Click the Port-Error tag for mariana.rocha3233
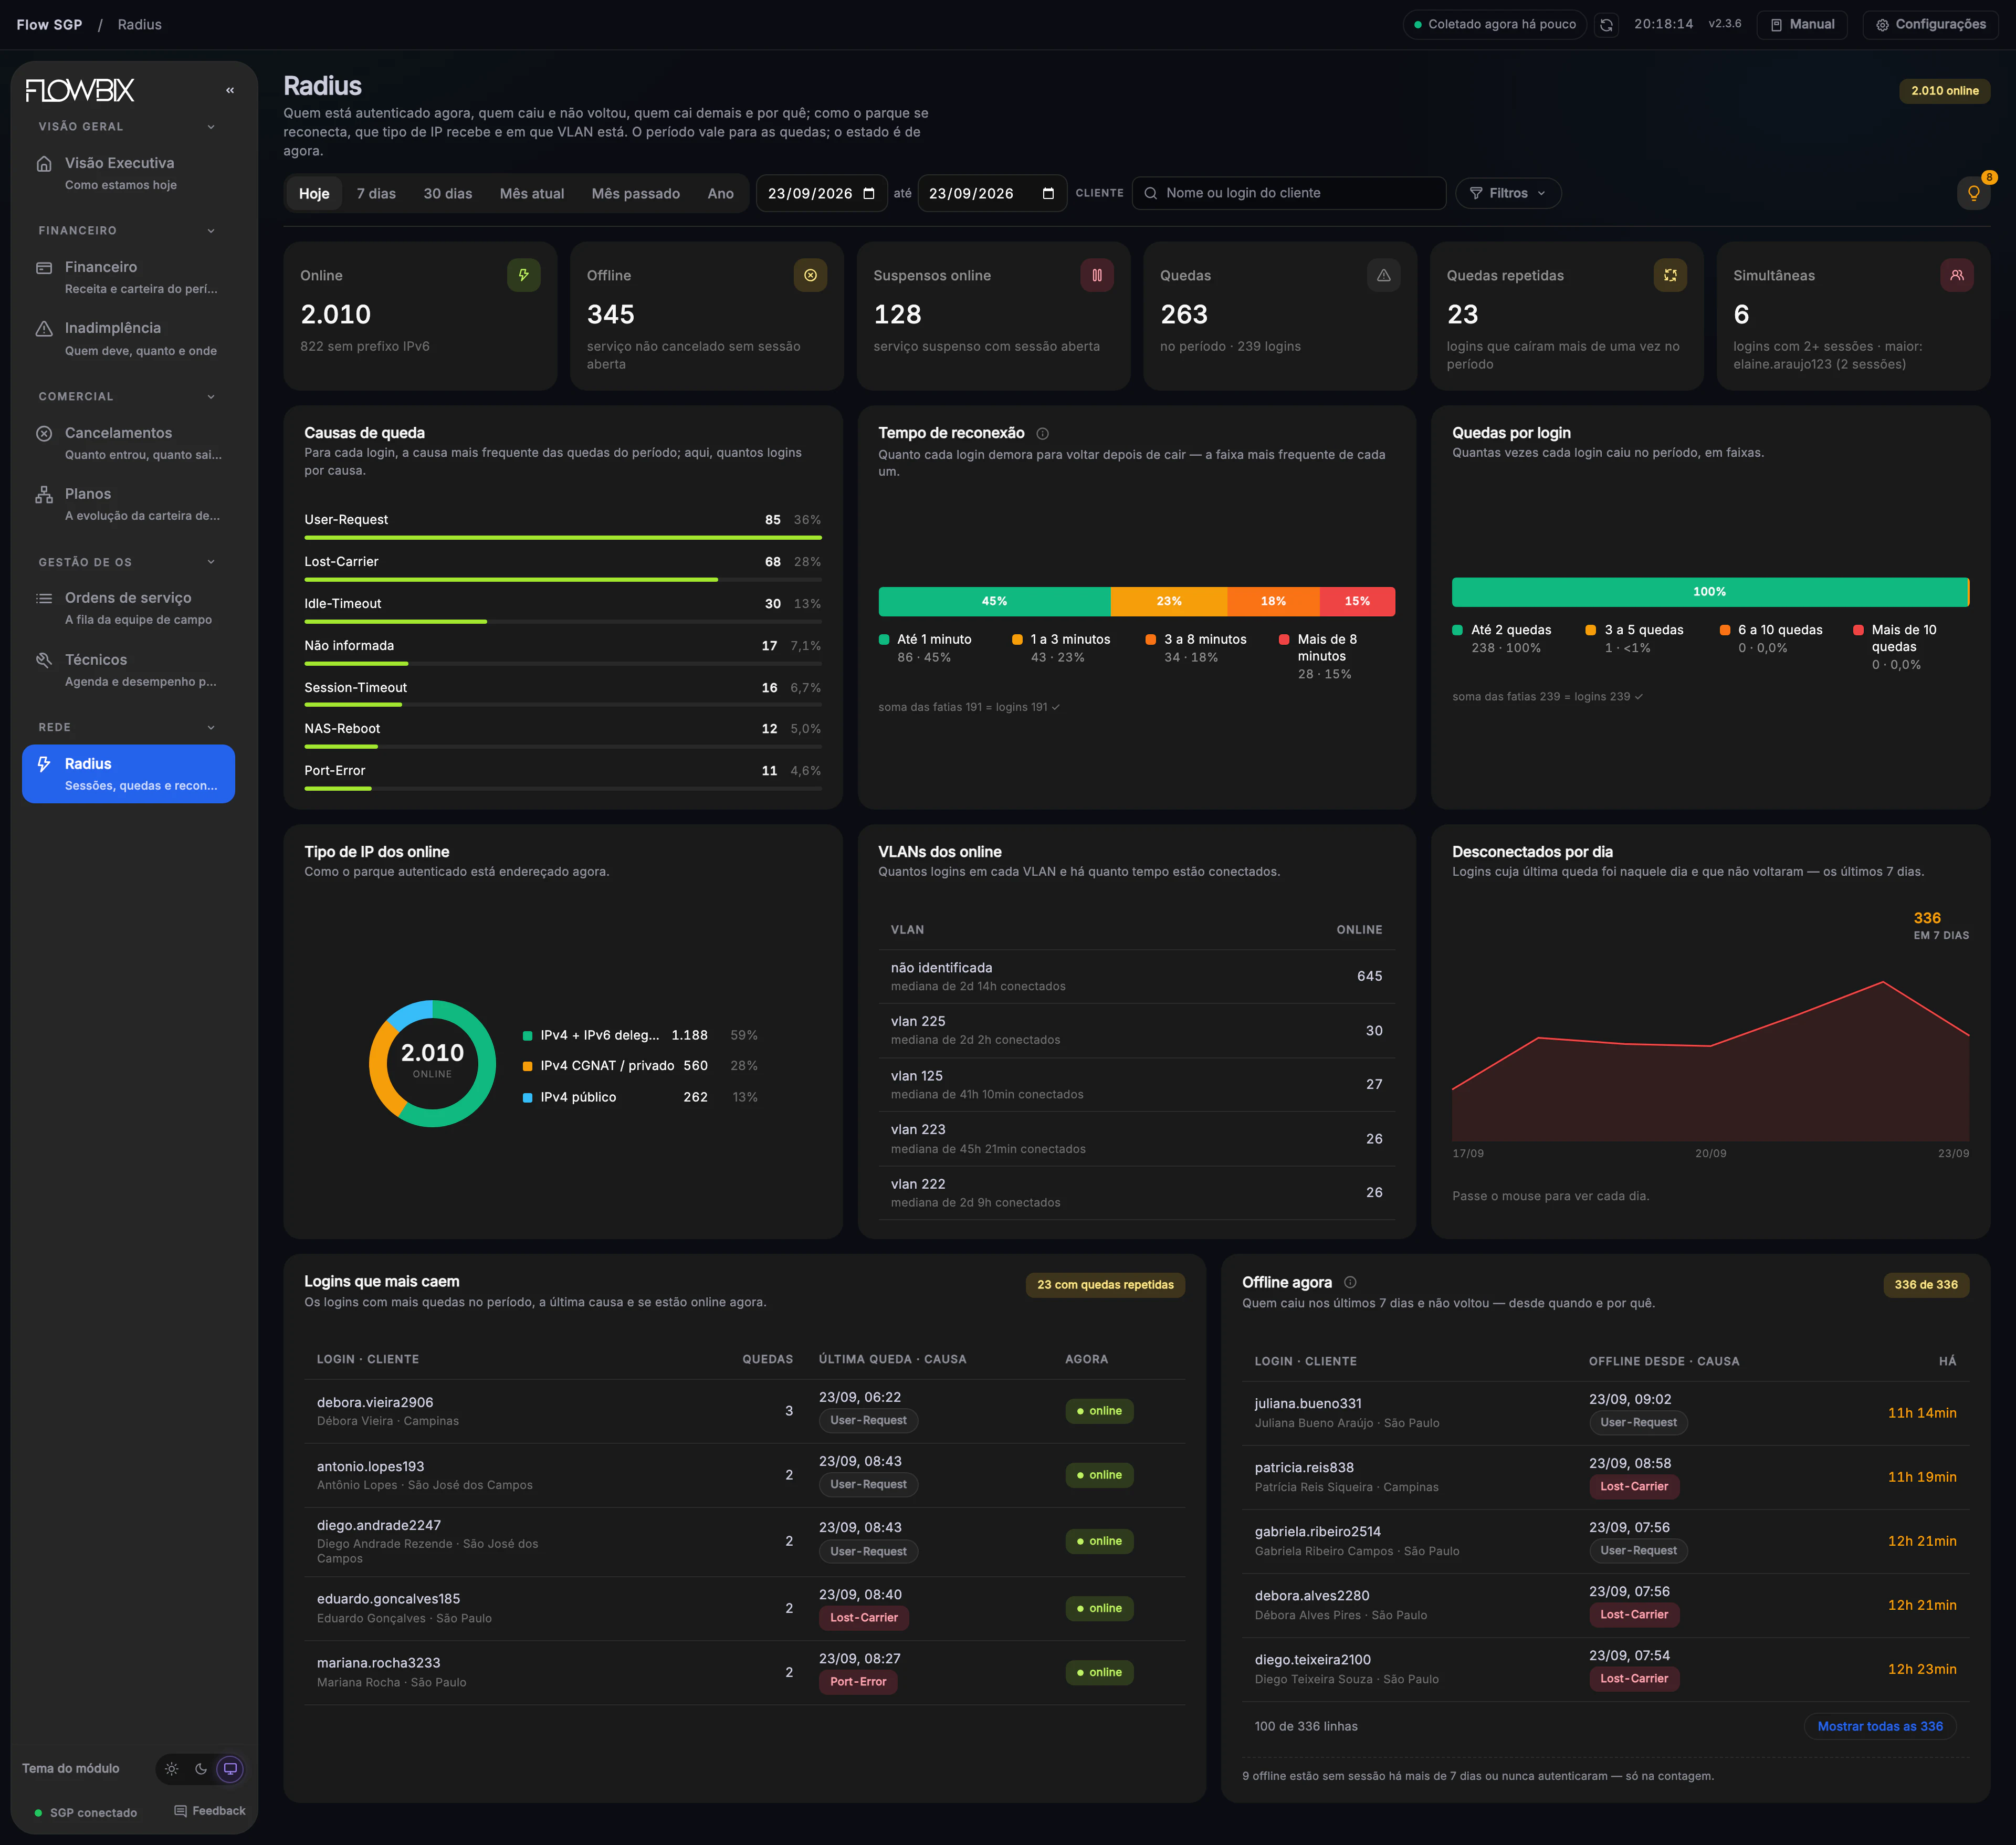The height and width of the screenshot is (1845, 2016). tap(858, 1682)
